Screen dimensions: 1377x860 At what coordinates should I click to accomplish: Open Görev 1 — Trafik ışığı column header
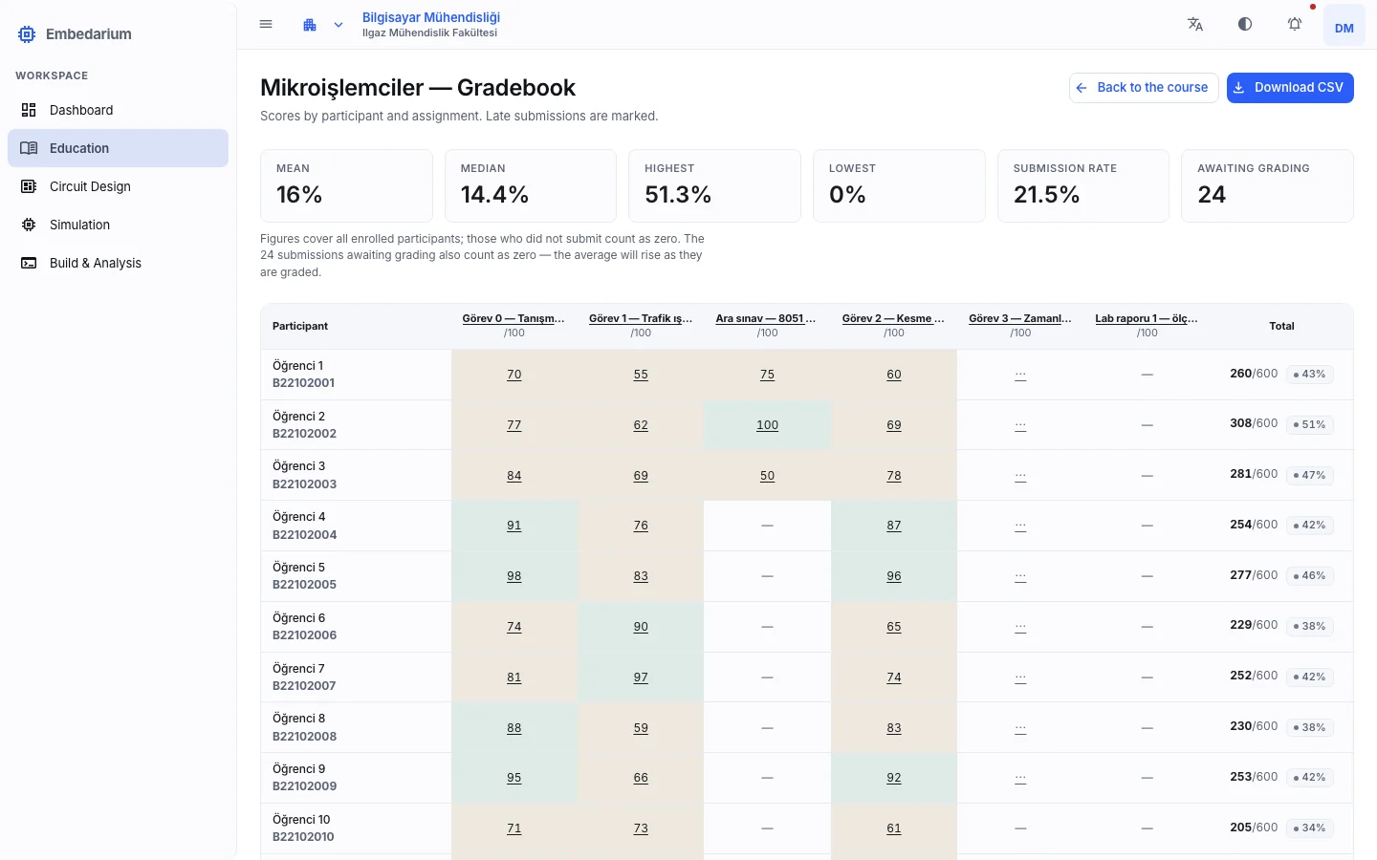click(x=641, y=318)
